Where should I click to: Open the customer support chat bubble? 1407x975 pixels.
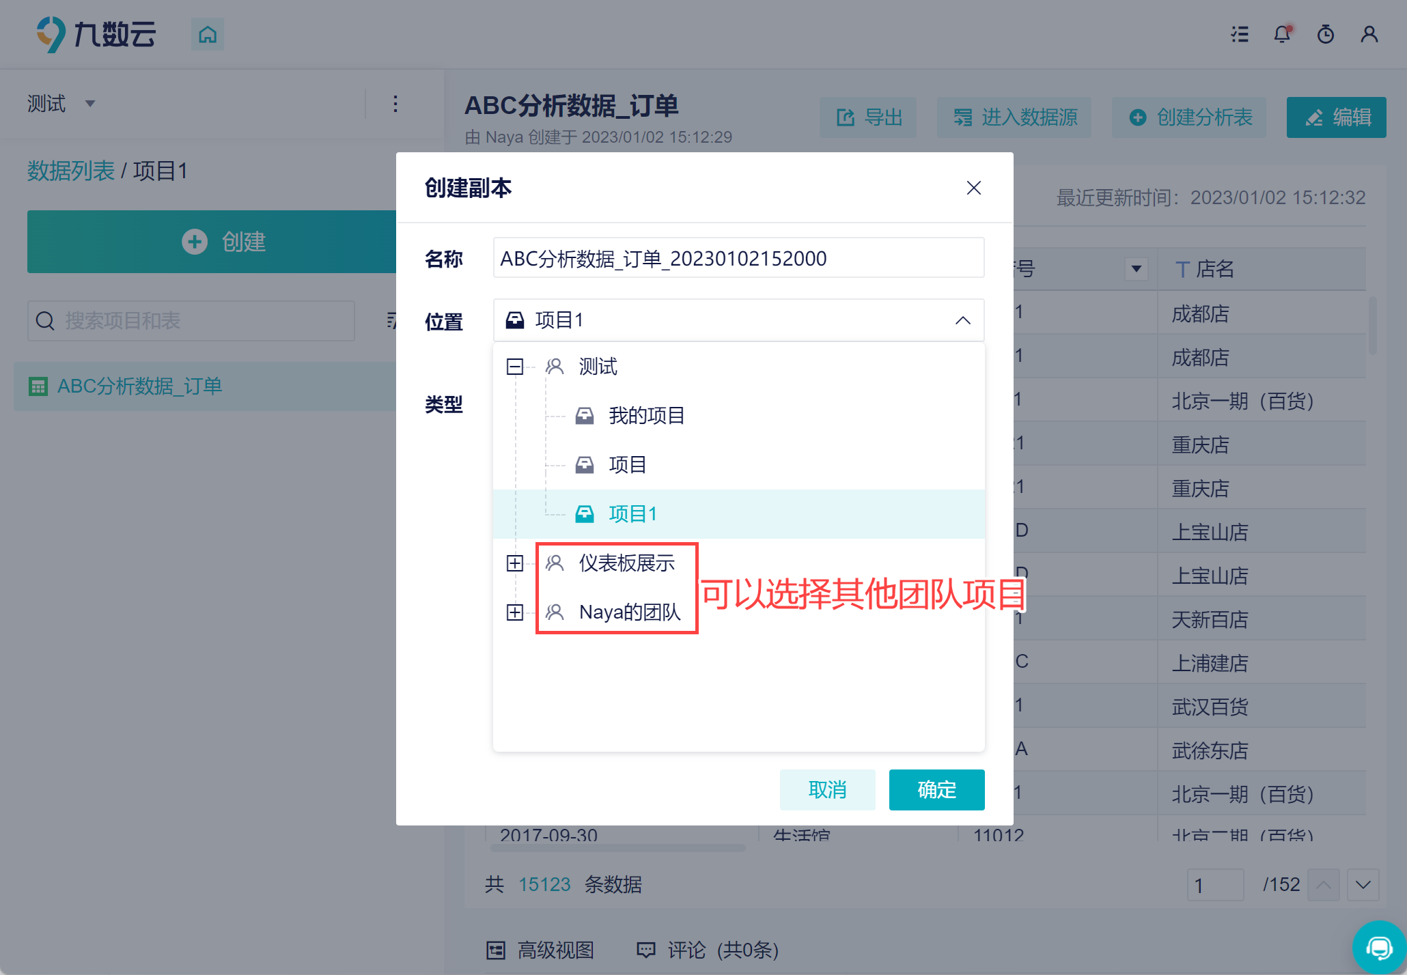[x=1379, y=947]
